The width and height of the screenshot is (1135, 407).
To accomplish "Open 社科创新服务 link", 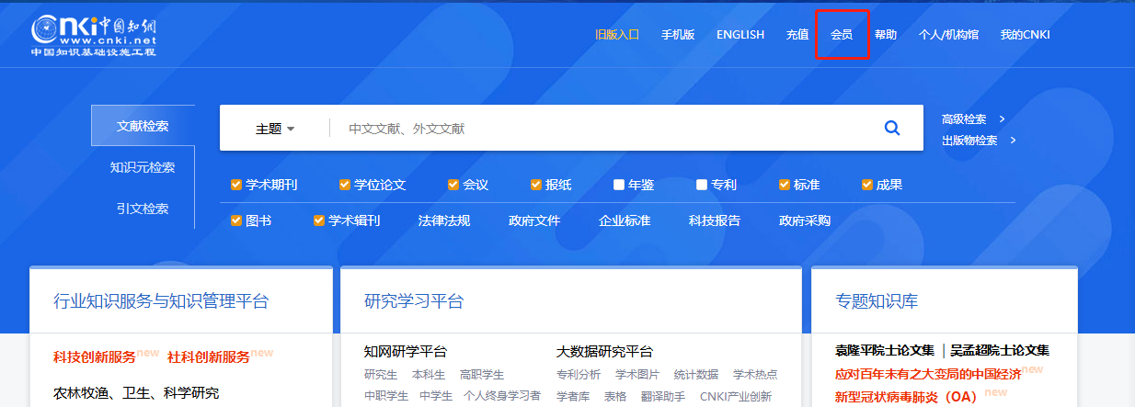I will click(x=209, y=356).
